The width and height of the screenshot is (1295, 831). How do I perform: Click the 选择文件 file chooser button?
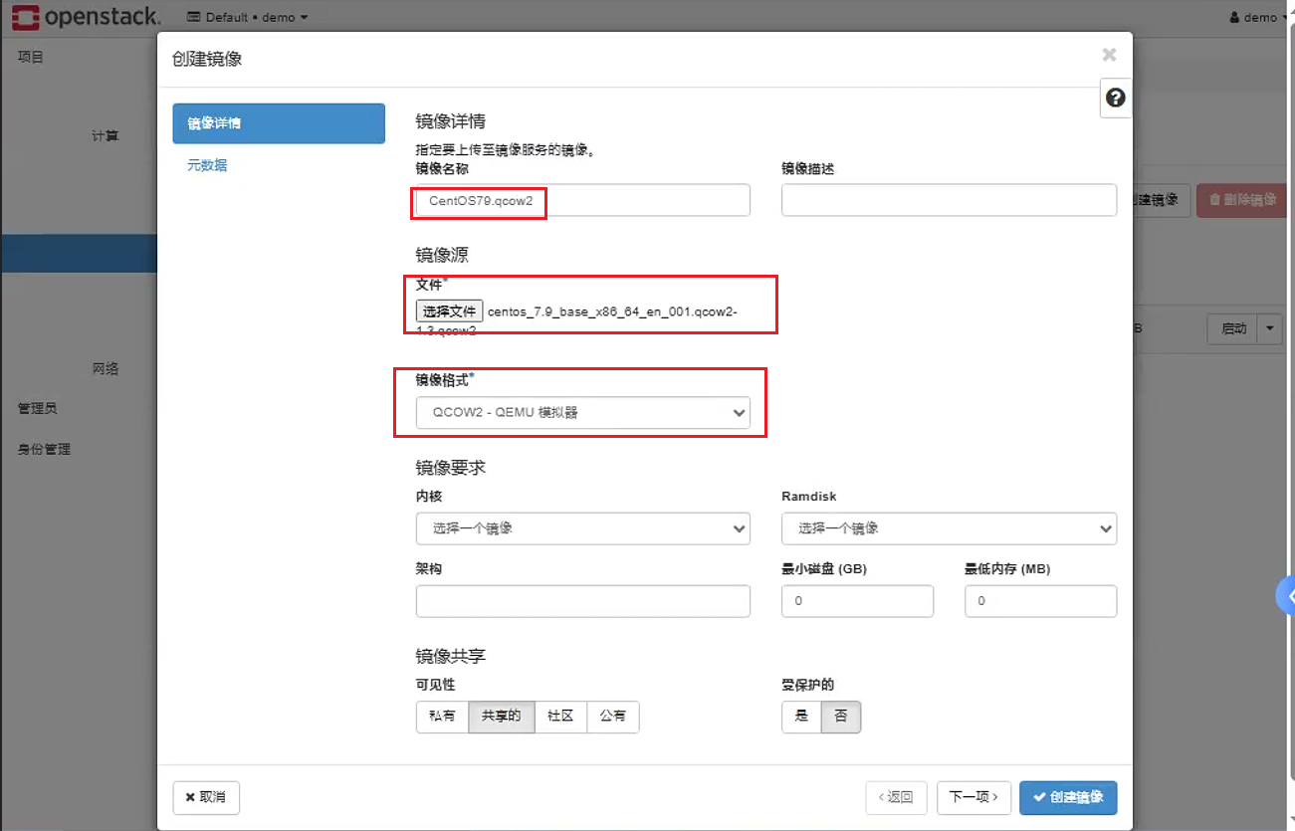point(449,312)
